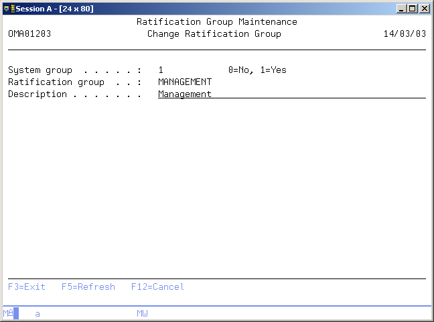Click the System group value 1
This screenshot has width=434, height=322.
[161, 70]
